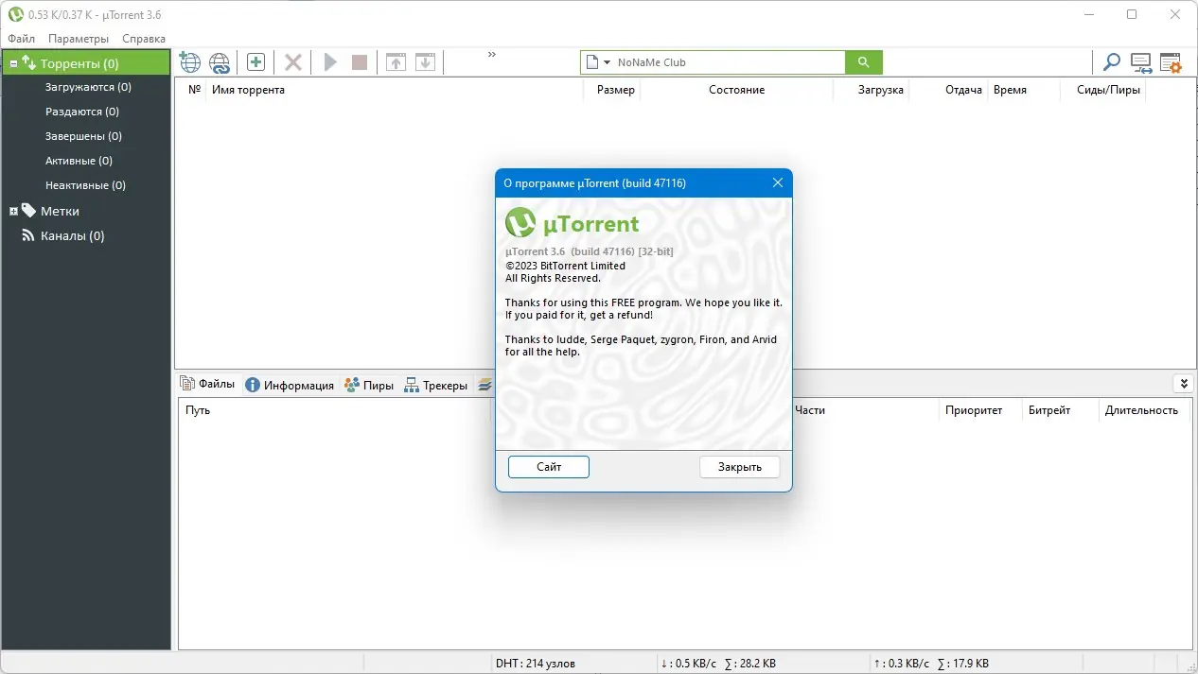
Task: Select Завершены (0) category
Action: 83,136
